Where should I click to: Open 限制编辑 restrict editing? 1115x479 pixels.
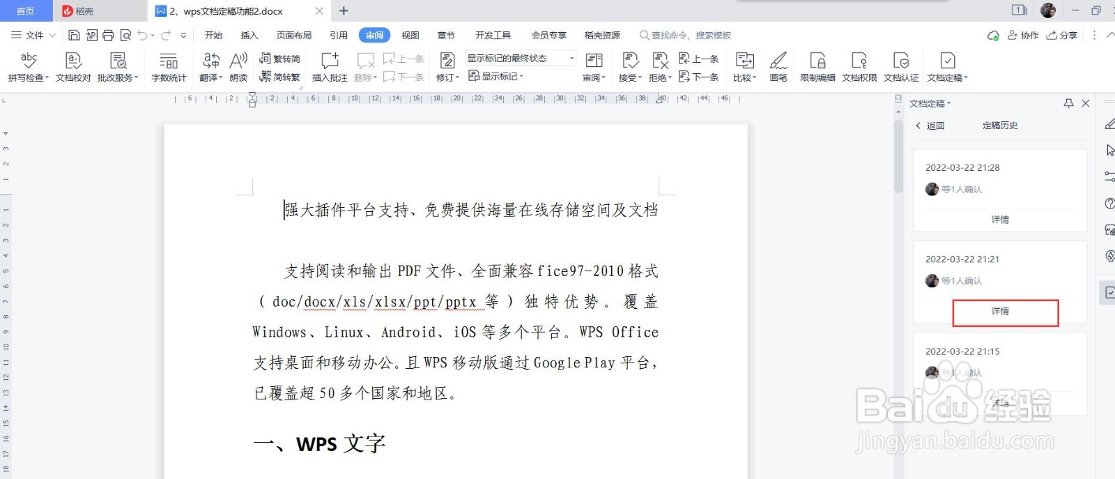(x=817, y=67)
